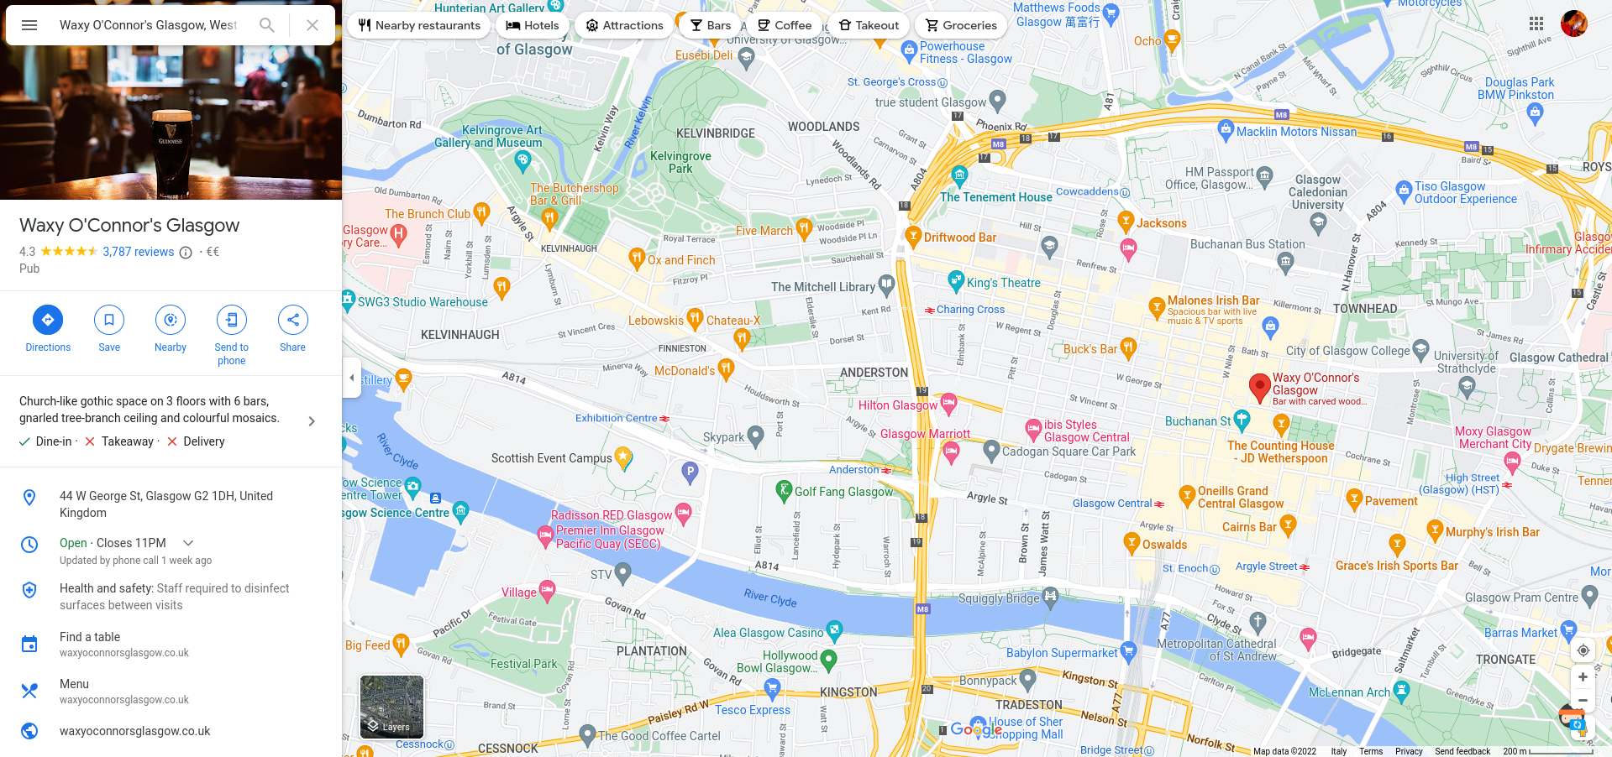The image size is (1612, 757).
Task: Expand opening hours dropdown
Action: (188, 543)
